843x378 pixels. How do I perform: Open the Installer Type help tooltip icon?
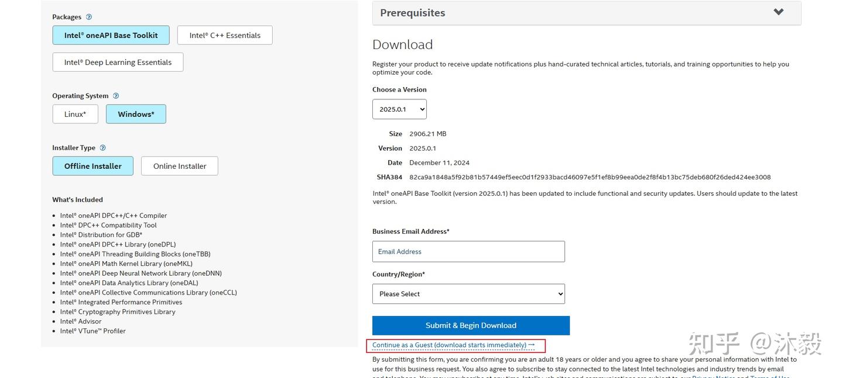(103, 148)
